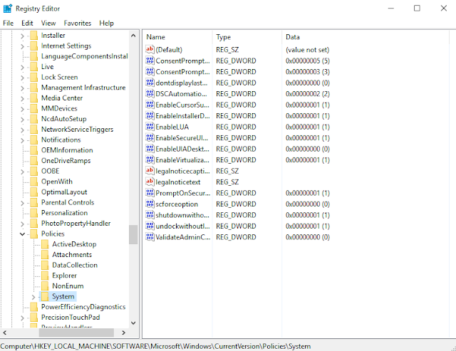Viewport: 456px width, 351px height.
Task: Click the string icon beside legalnoticetext
Action: click(150, 182)
